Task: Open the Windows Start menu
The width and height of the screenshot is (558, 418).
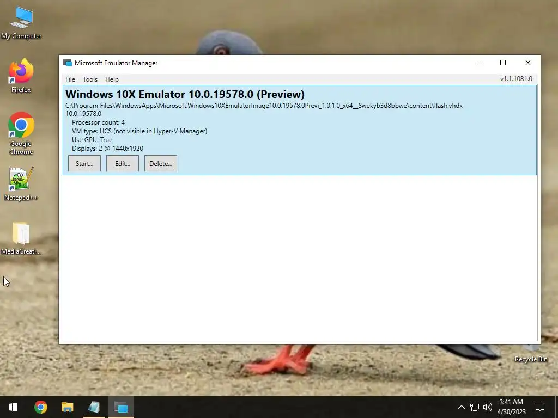Action: pyautogui.click(x=13, y=407)
